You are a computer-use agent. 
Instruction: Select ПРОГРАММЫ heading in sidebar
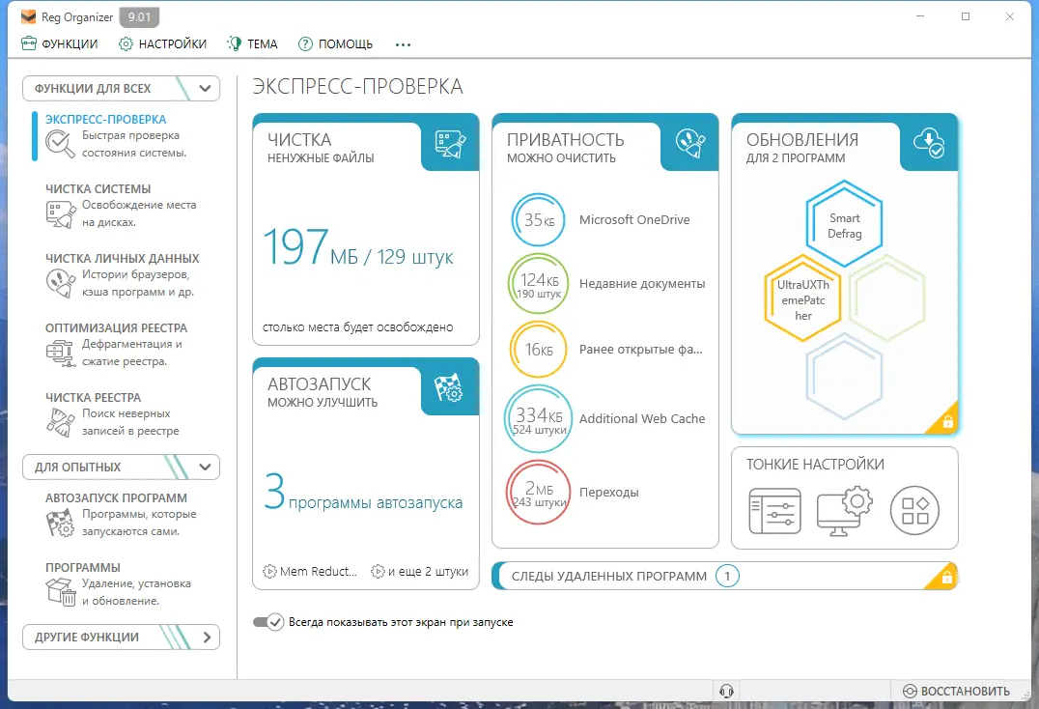[x=83, y=568]
